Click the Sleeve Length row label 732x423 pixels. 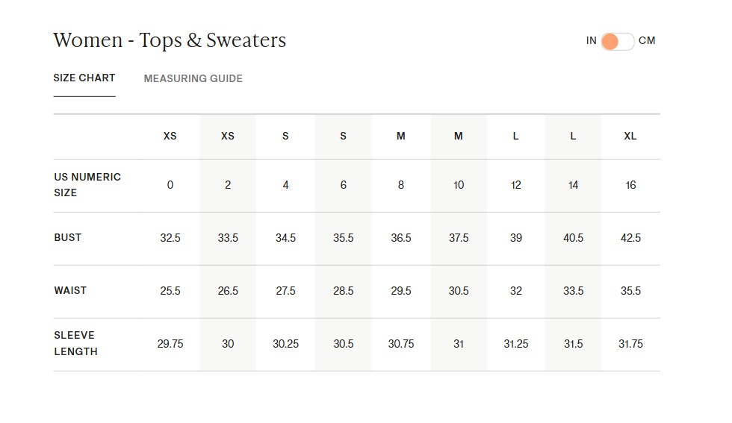coord(75,343)
